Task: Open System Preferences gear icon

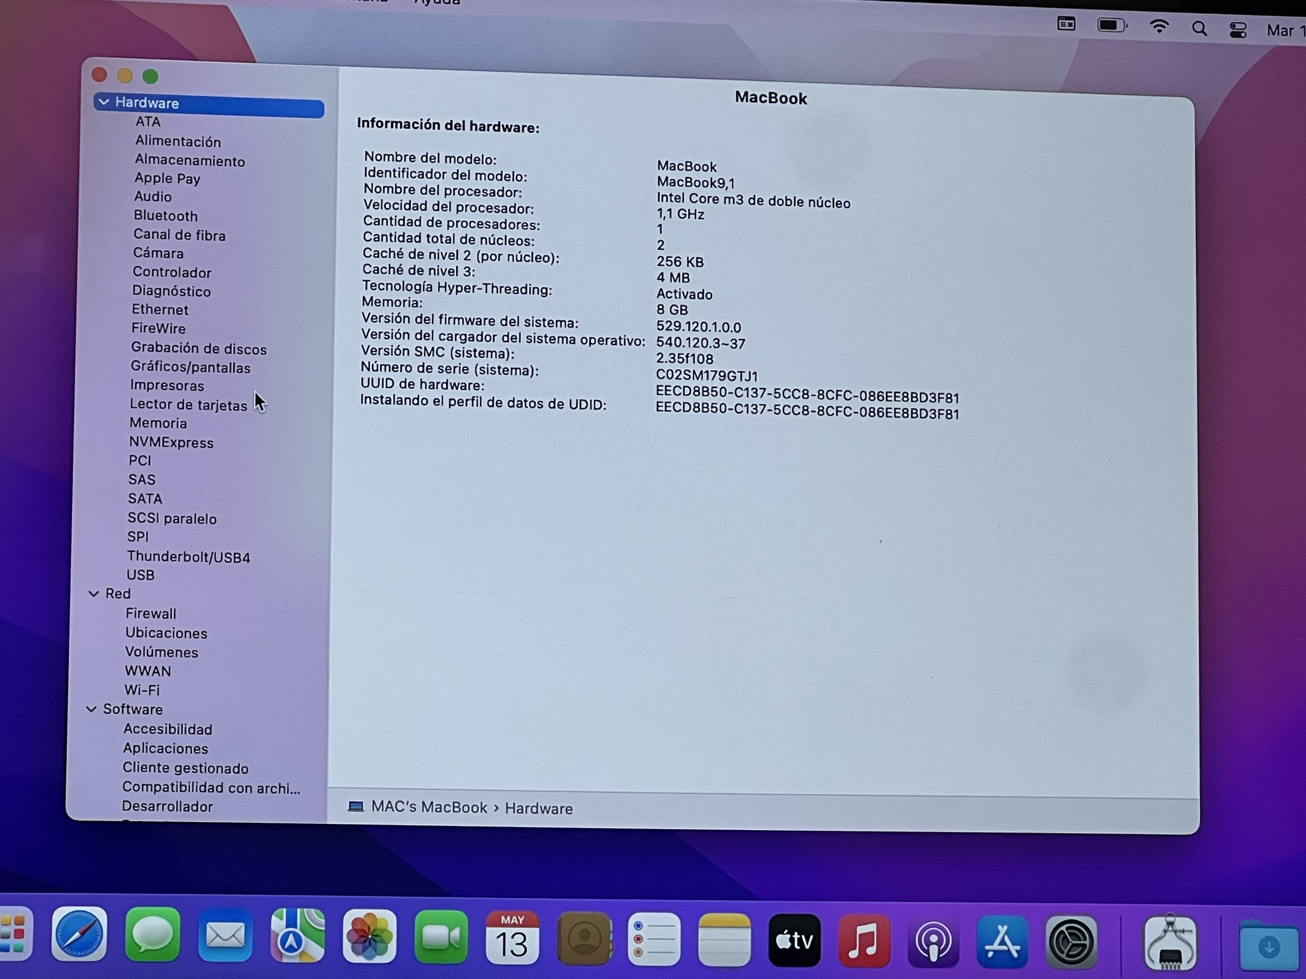Action: (x=1071, y=943)
